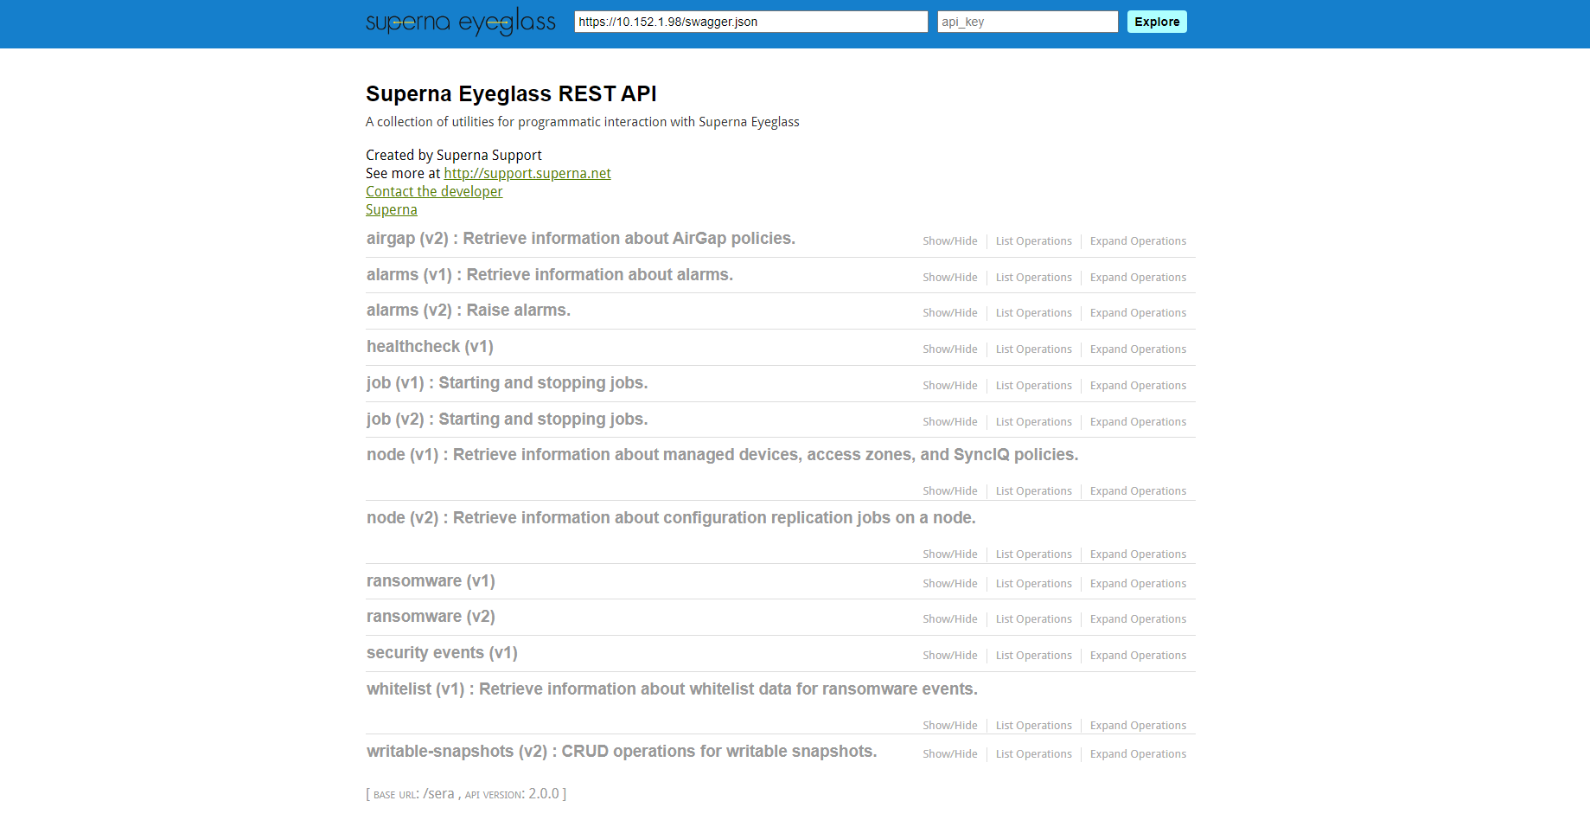Click Show/Hide for job (v1)

click(x=950, y=386)
